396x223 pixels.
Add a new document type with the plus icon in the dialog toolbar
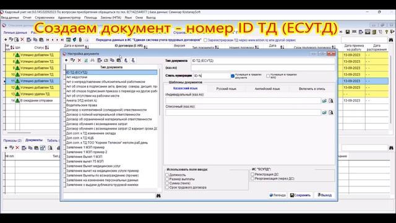point(66,60)
